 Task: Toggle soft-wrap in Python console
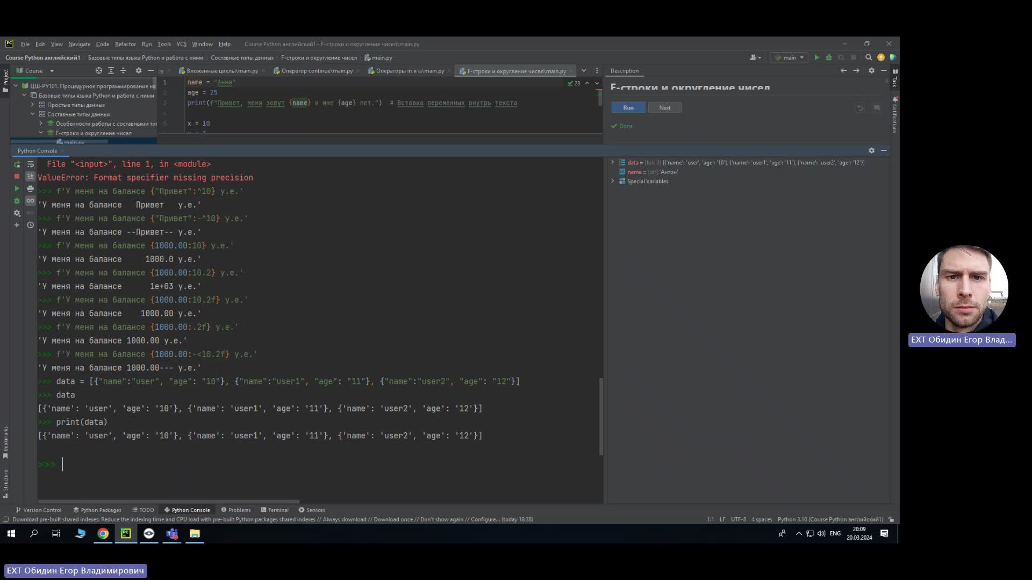(x=31, y=164)
